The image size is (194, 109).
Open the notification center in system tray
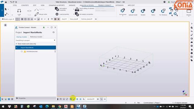pyautogui.click(x=190, y=106)
